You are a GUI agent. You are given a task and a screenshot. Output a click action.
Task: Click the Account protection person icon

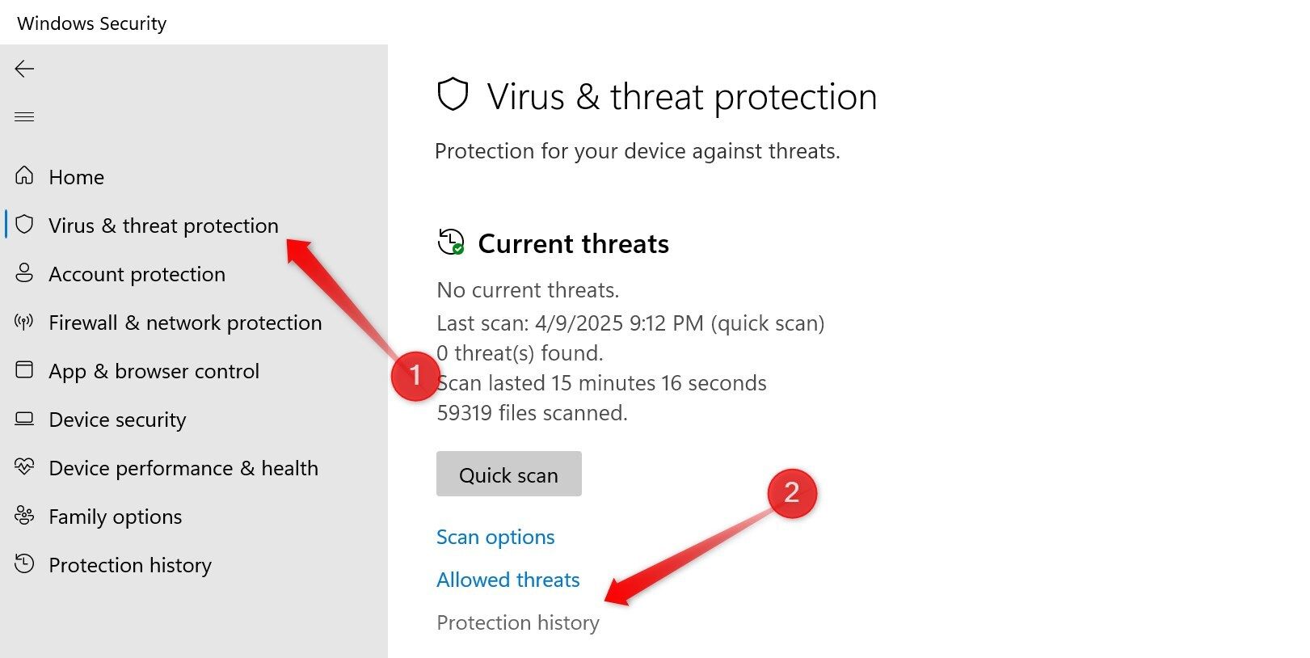[x=24, y=272]
